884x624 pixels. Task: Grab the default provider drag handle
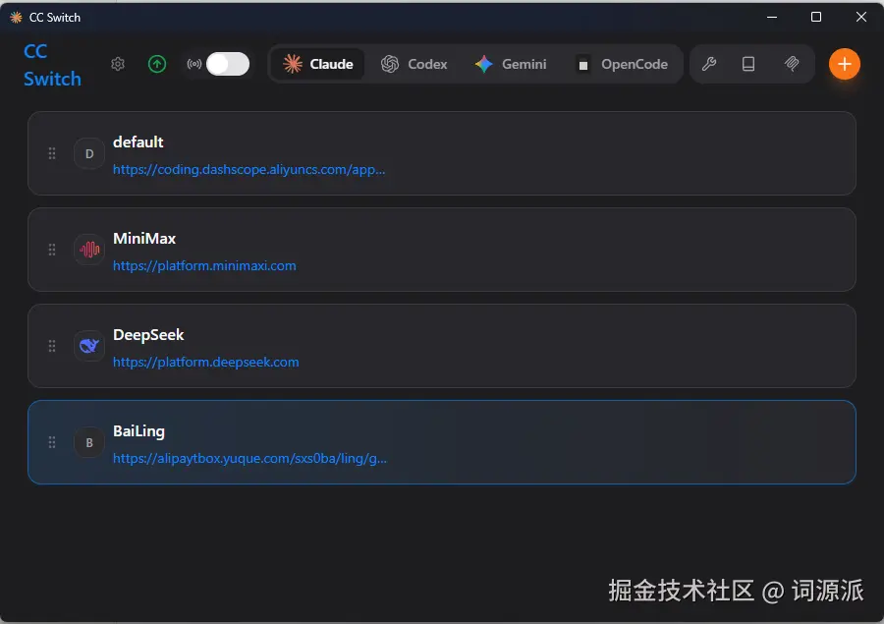[x=52, y=153]
